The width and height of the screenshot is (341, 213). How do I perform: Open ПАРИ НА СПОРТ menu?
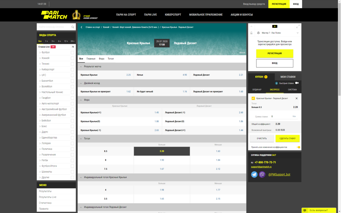pos(126,15)
